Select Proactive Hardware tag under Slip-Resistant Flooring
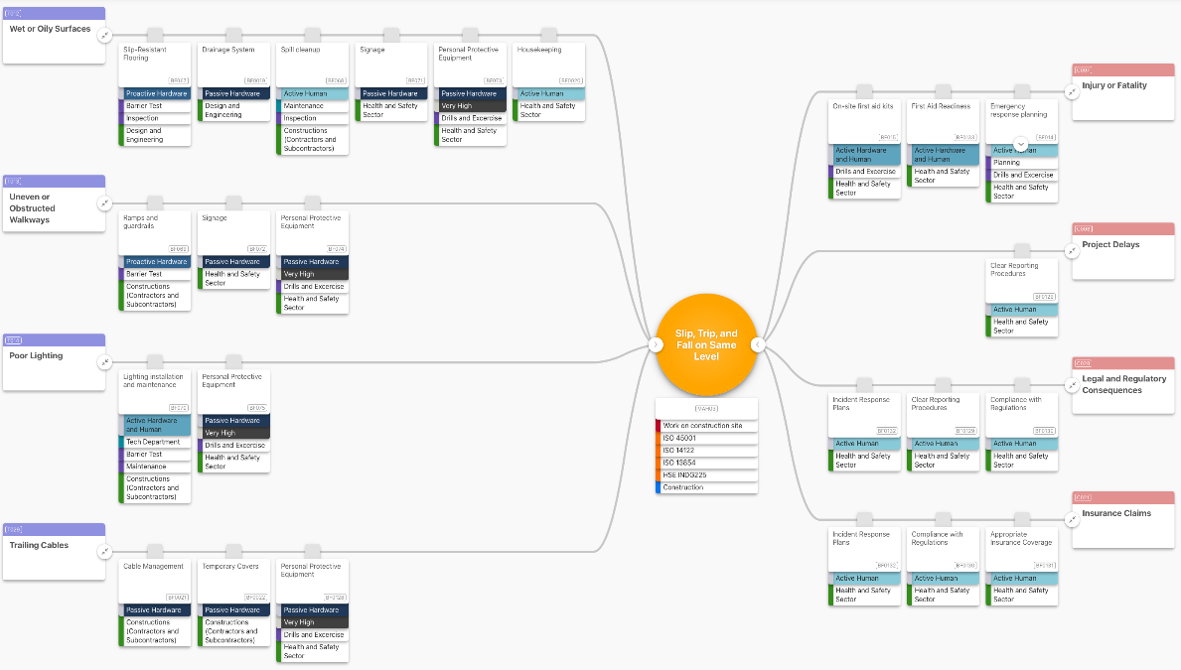1181x670 pixels. 155,94
